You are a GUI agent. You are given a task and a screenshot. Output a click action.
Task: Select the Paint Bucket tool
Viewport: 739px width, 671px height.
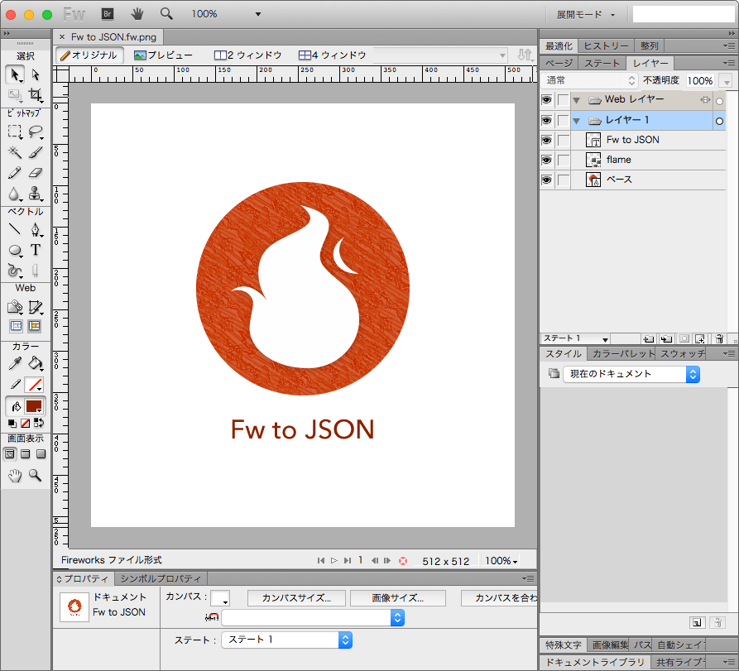coord(36,363)
